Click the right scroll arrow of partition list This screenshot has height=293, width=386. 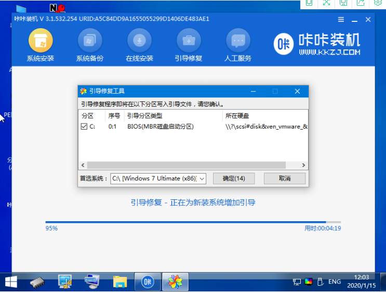point(304,165)
